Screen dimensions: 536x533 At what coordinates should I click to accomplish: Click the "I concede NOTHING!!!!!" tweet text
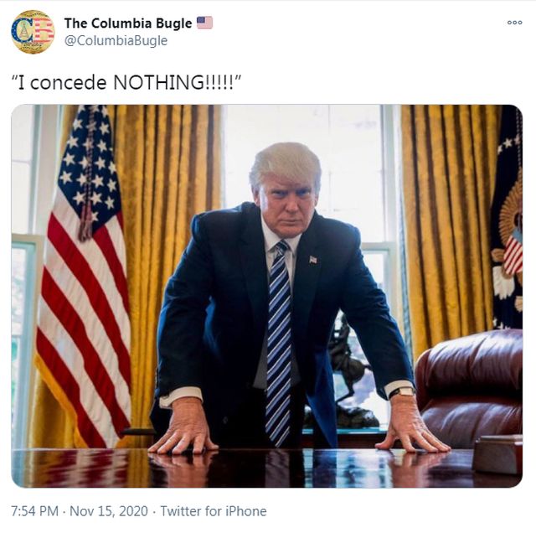(x=126, y=82)
